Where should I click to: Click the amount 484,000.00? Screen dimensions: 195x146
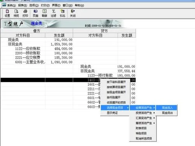coord(63,49)
